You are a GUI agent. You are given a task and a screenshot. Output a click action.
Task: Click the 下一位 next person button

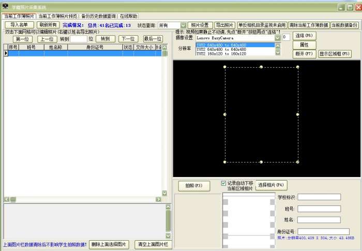(128, 39)
